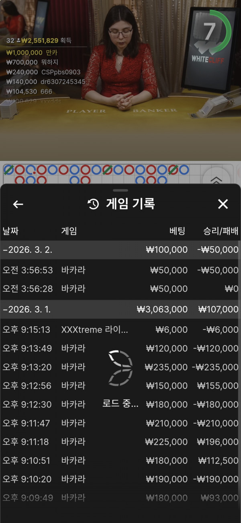Image resolution: width=241 pixels, height=523 pixels.
Task: Click the betting countdown timer showing 7
Action: point(209,31)
